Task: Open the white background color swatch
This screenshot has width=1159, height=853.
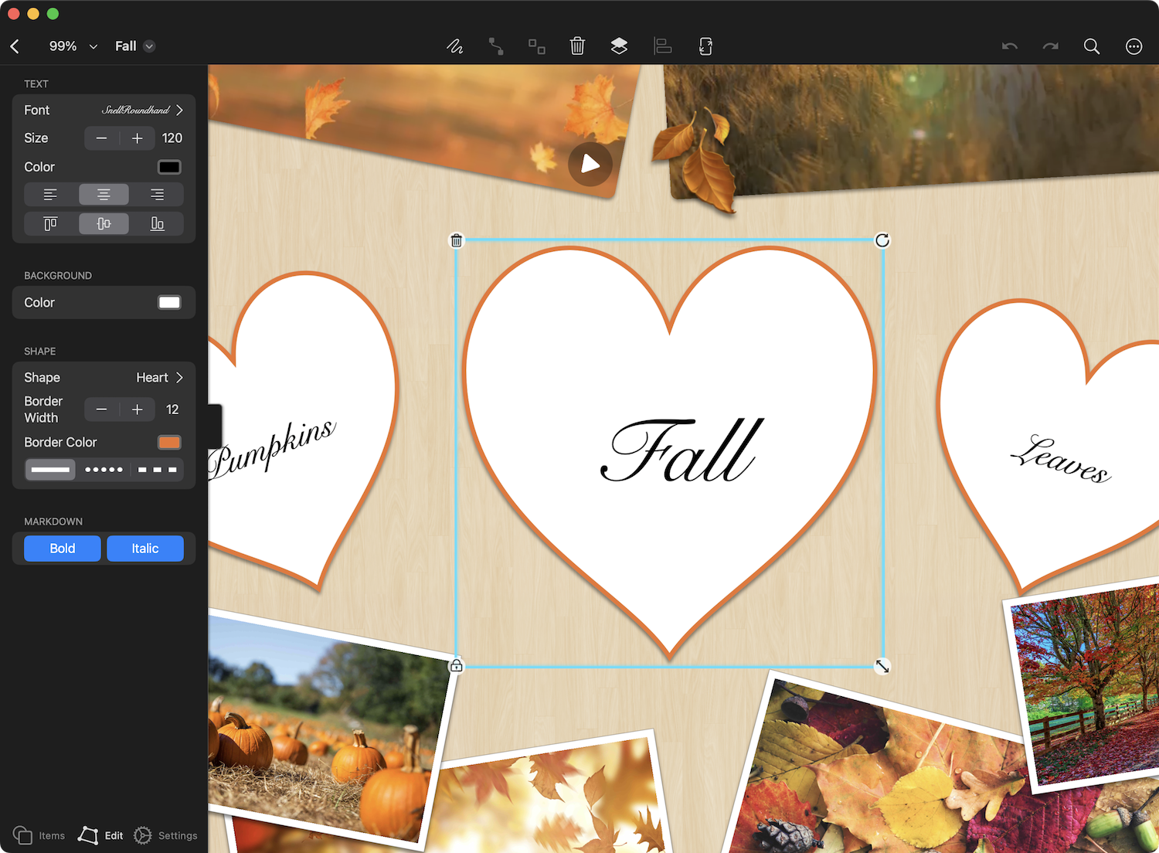Action: [x=169, y=303]
